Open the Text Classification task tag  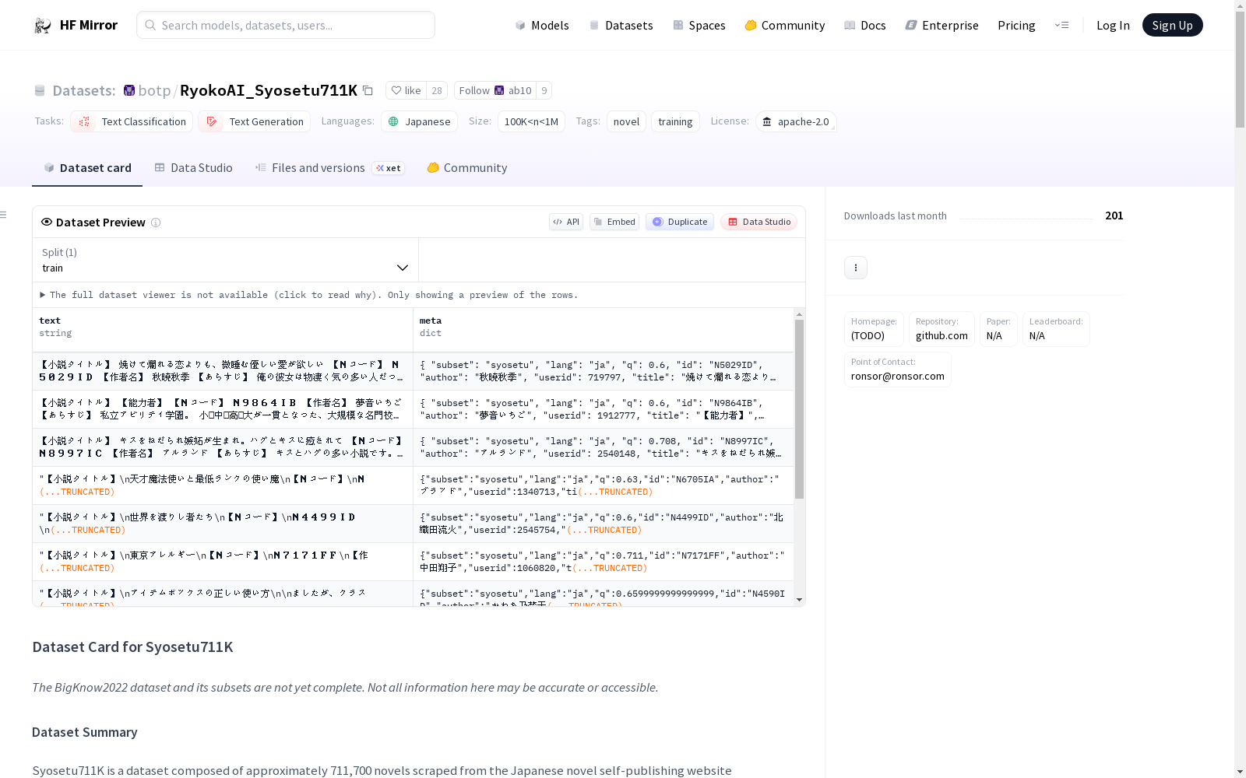click(132, 121)
